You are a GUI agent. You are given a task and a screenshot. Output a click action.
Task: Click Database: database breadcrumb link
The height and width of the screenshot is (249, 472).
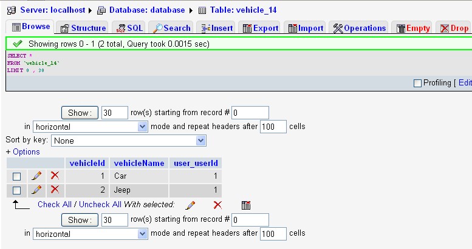(147, 10)
